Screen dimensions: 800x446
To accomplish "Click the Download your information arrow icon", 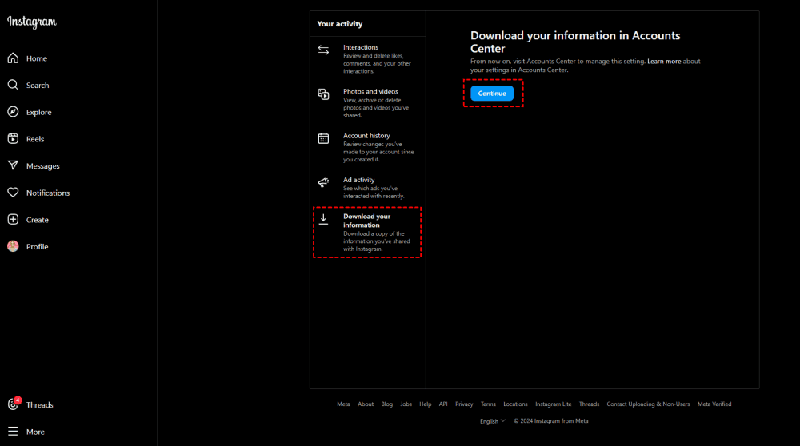I will [x=323, y=219].
